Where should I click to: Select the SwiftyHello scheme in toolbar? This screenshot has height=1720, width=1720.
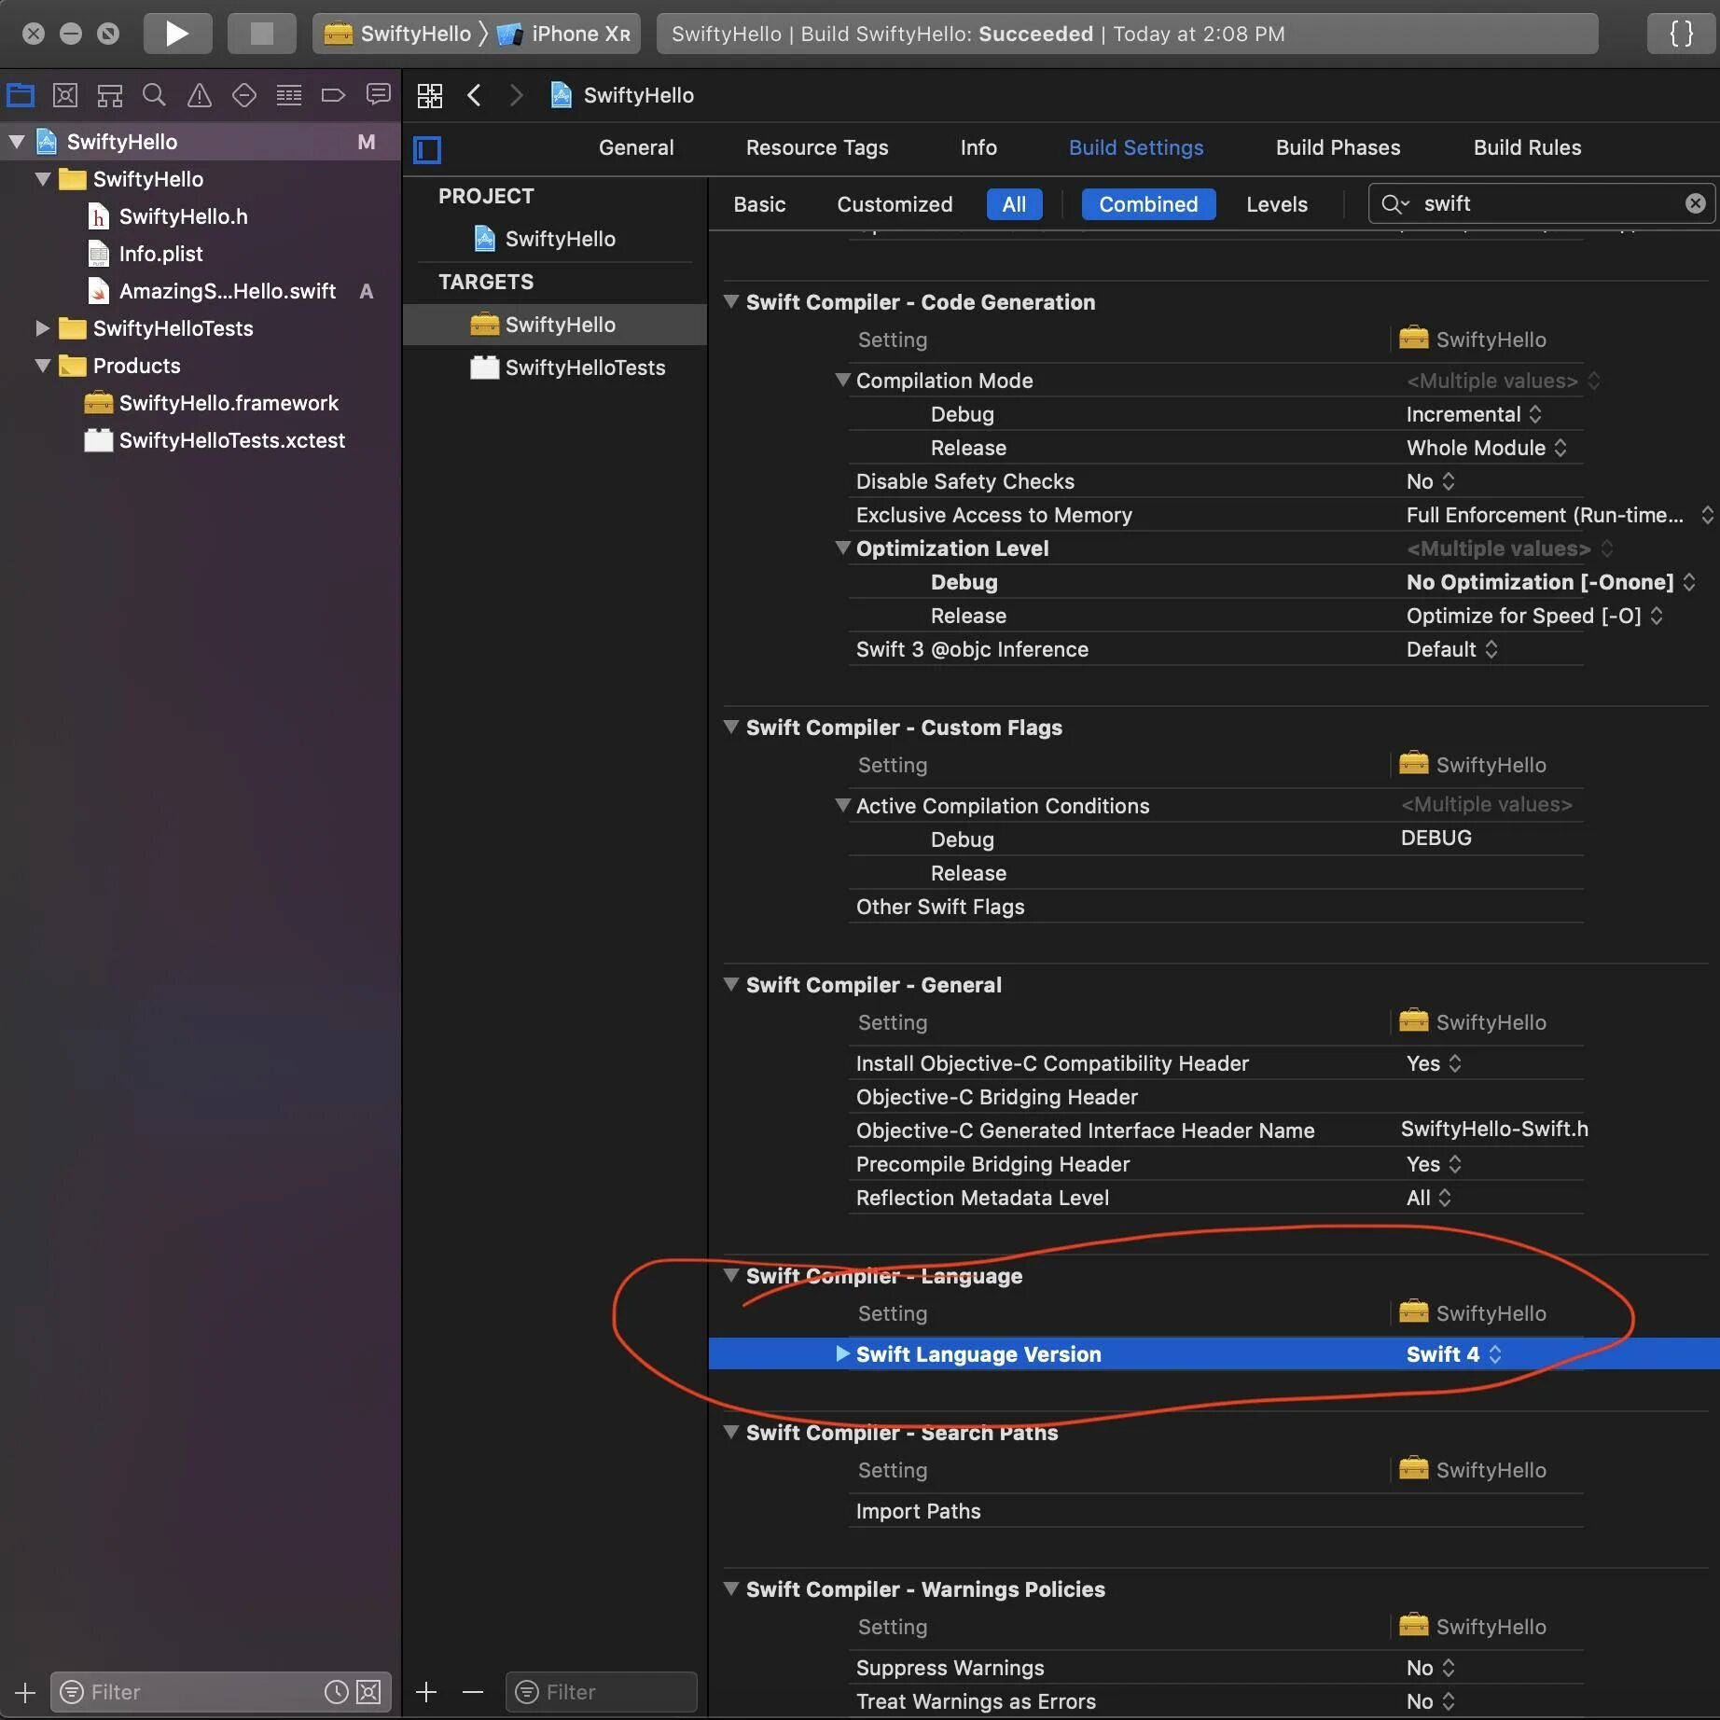click(398, 35)
